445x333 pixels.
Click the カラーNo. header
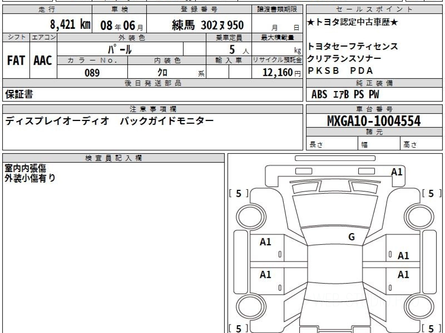[92, 61]
